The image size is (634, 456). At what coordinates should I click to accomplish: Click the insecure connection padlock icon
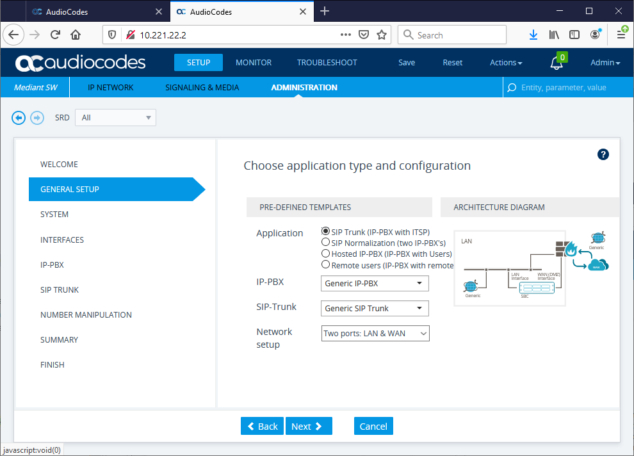[130, 35]
